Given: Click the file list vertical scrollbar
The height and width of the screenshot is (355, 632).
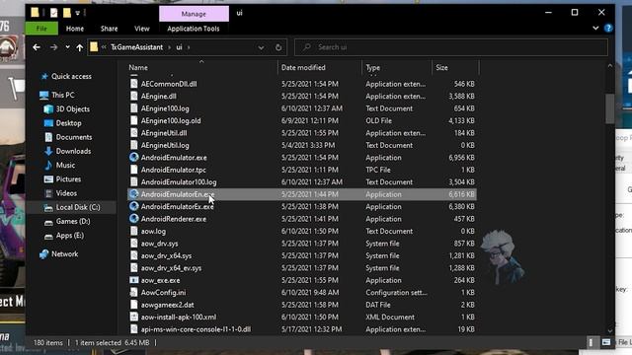Looking at the screenshot, I should point(610,109).
